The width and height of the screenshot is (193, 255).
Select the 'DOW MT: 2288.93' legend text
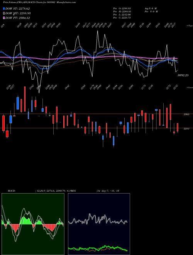[18, 13]
